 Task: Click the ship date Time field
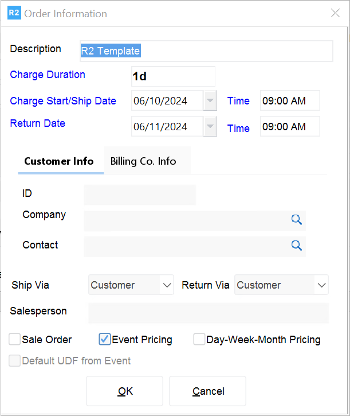point(289,101)
